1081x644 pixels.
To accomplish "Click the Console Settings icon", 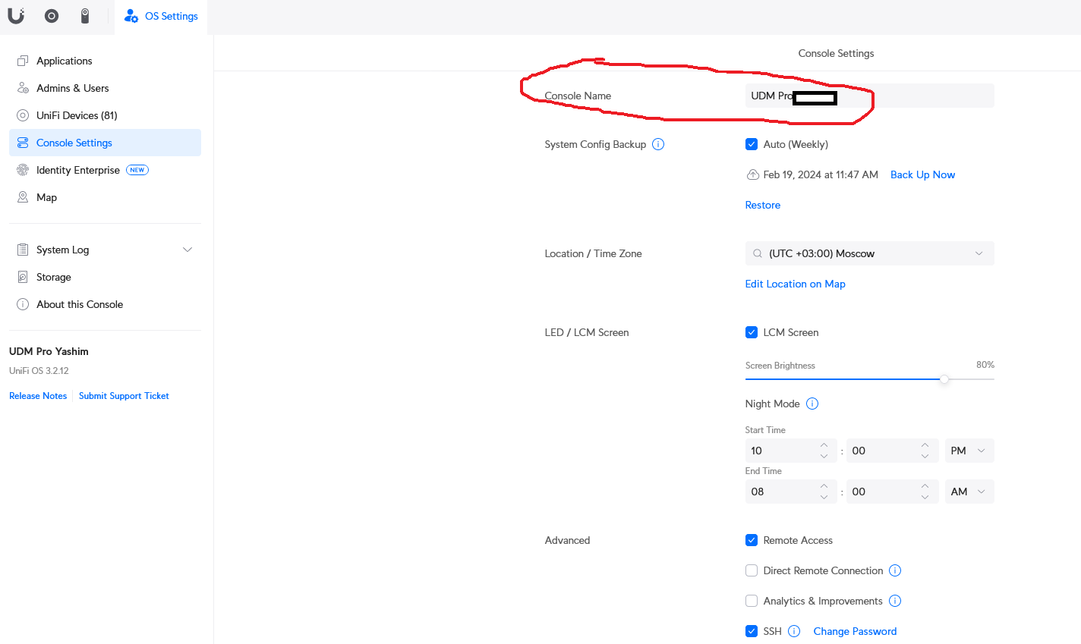I will 23,143.
